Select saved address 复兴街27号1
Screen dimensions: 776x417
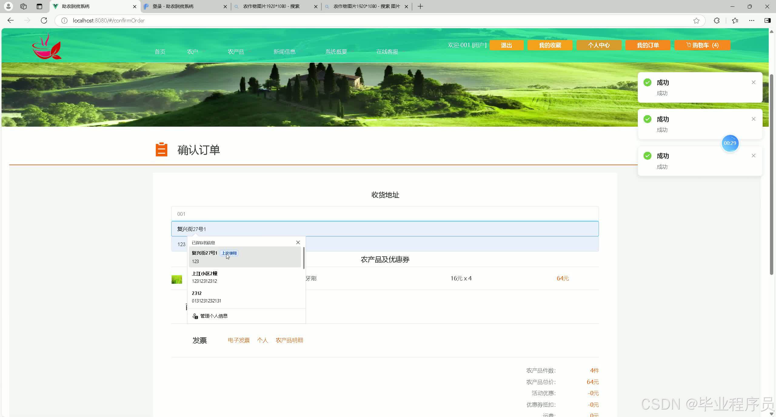[245, 257]
